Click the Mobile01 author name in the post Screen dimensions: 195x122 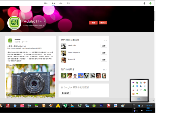[18, 40]
